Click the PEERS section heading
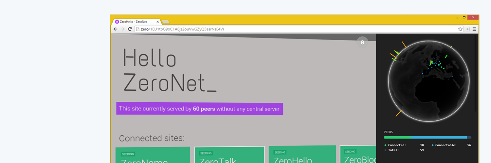Screen dimensions: 491x163 pos(388,132)
